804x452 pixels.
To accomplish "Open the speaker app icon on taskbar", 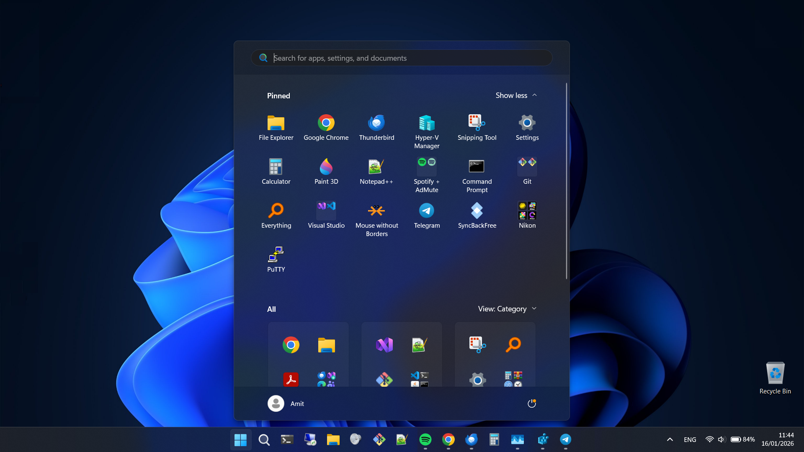I will coord(356,439).
